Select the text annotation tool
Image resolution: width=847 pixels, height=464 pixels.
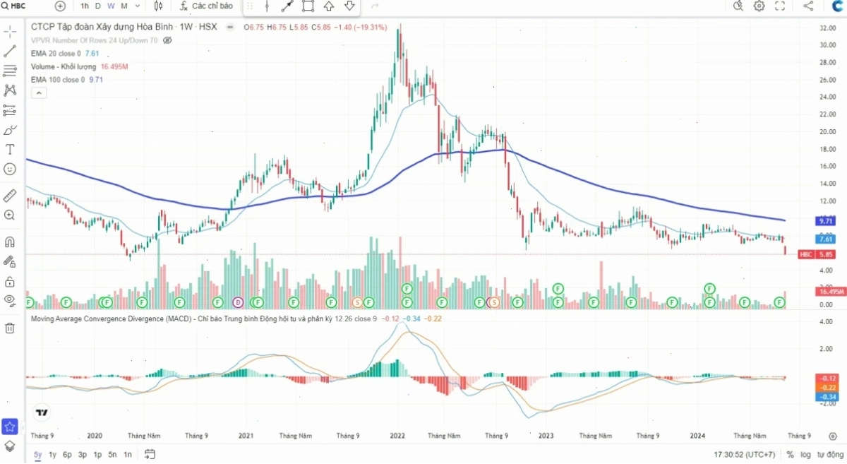pyautogui.click(x=10, y=149)
